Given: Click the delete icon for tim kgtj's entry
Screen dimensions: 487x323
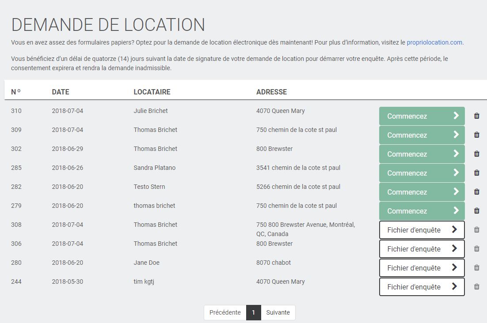Looking at the screenshot, I should click(476, 286).
